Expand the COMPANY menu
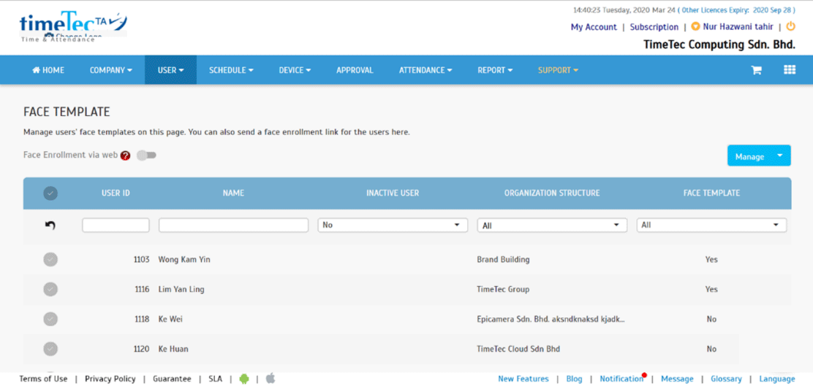 (x=111, y=70)
